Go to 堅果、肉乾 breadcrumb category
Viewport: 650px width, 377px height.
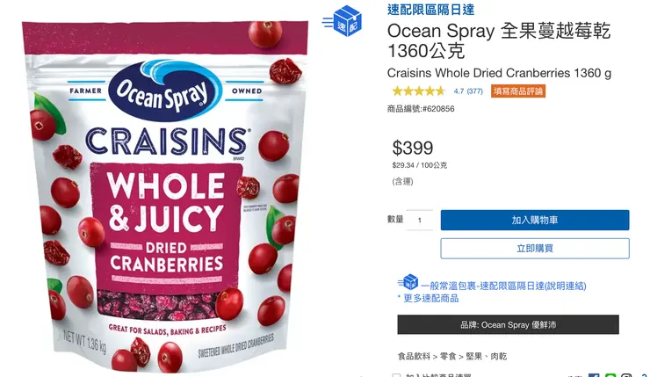click(x=487, y=356)
